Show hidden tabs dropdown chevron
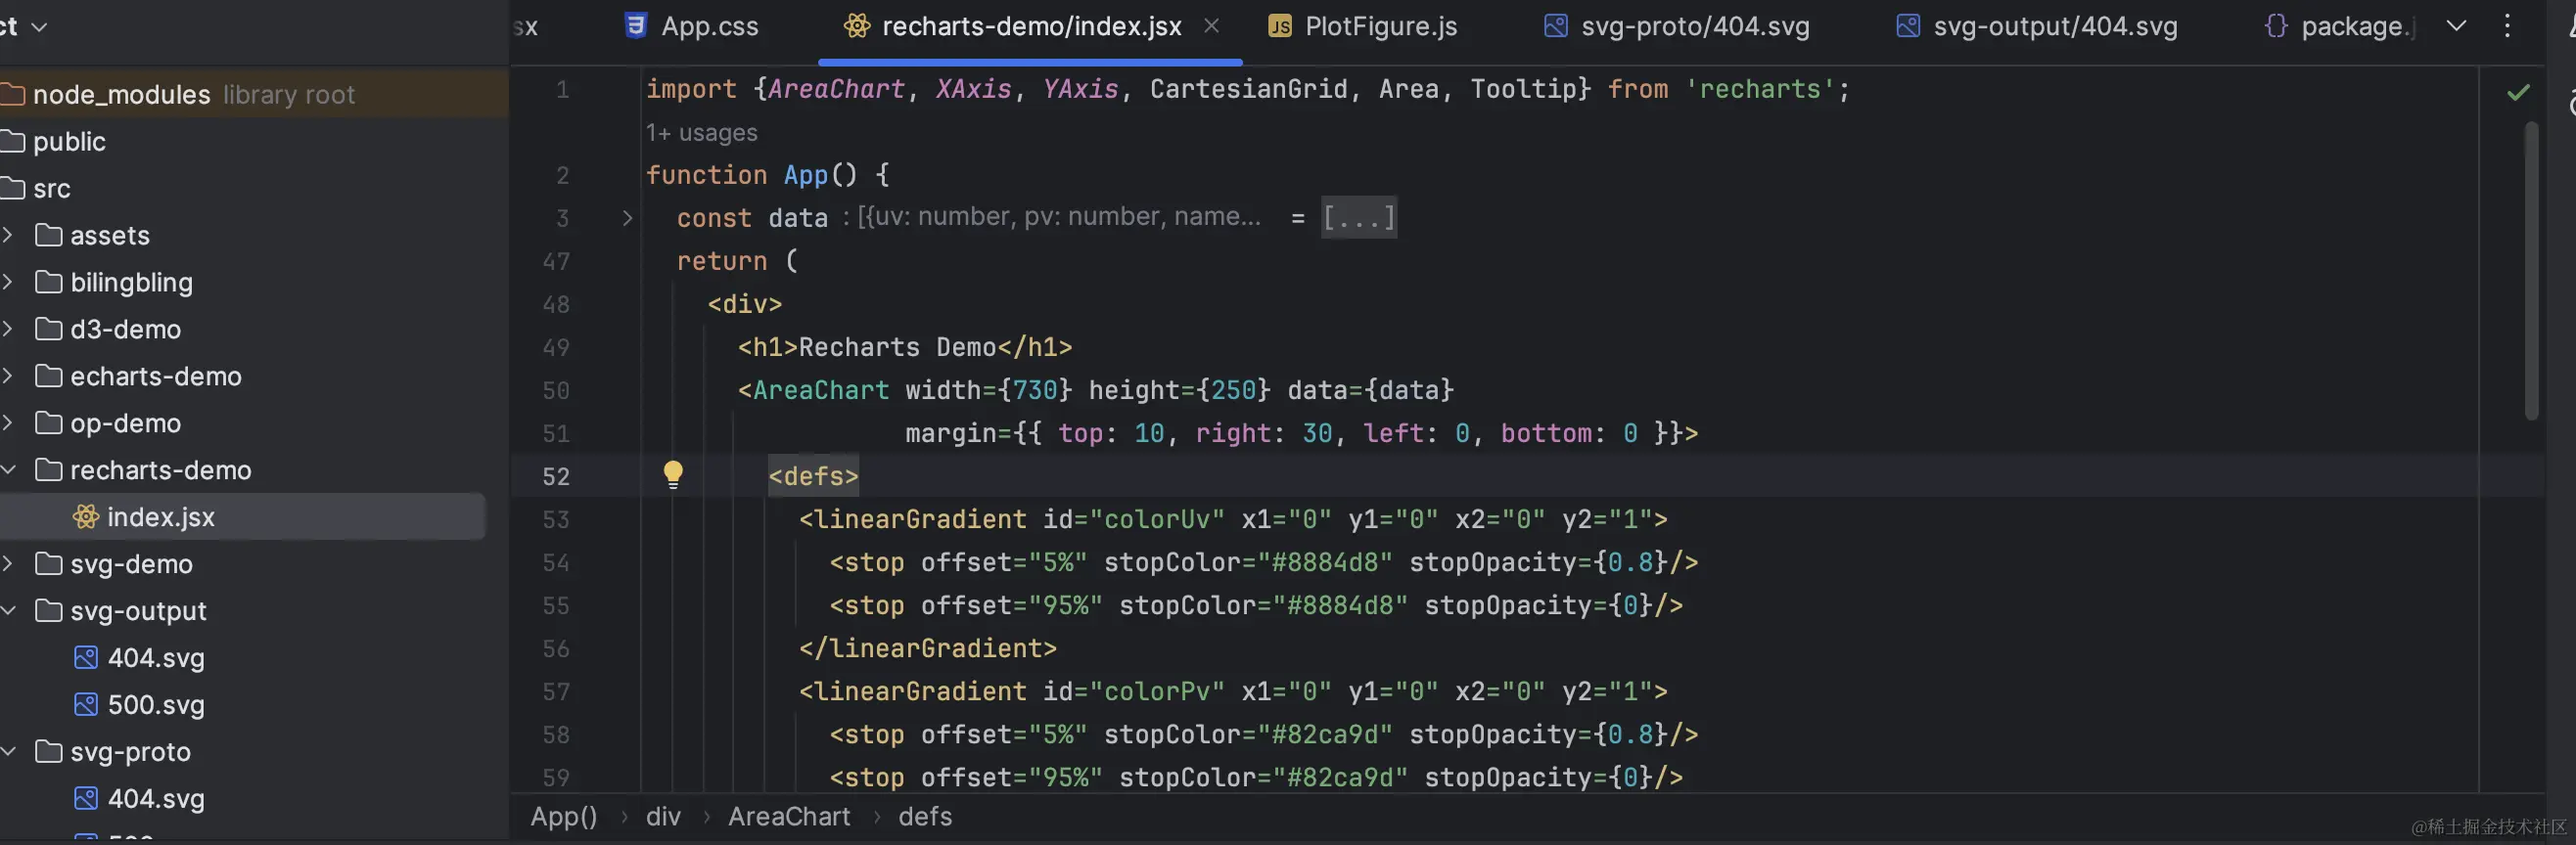The image size is (2576, 845). [2456, 26]
